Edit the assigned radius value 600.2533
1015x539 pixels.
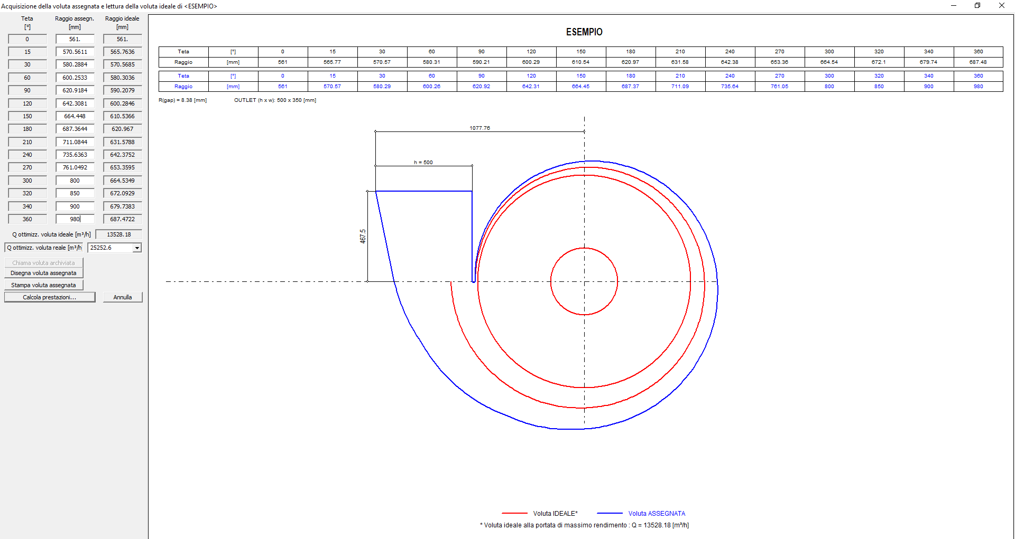(x=75, y=78)
